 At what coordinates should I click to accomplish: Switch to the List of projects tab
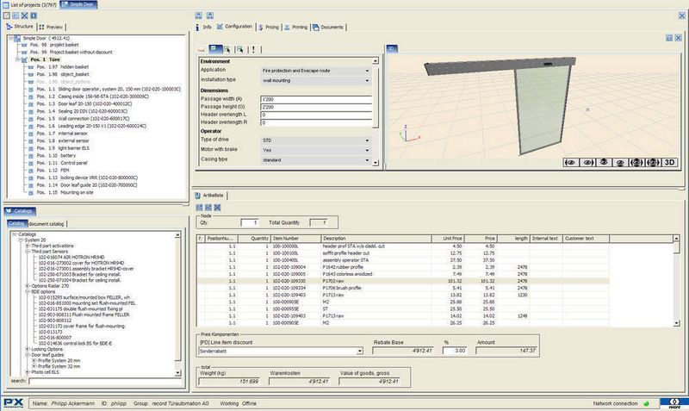29,5
